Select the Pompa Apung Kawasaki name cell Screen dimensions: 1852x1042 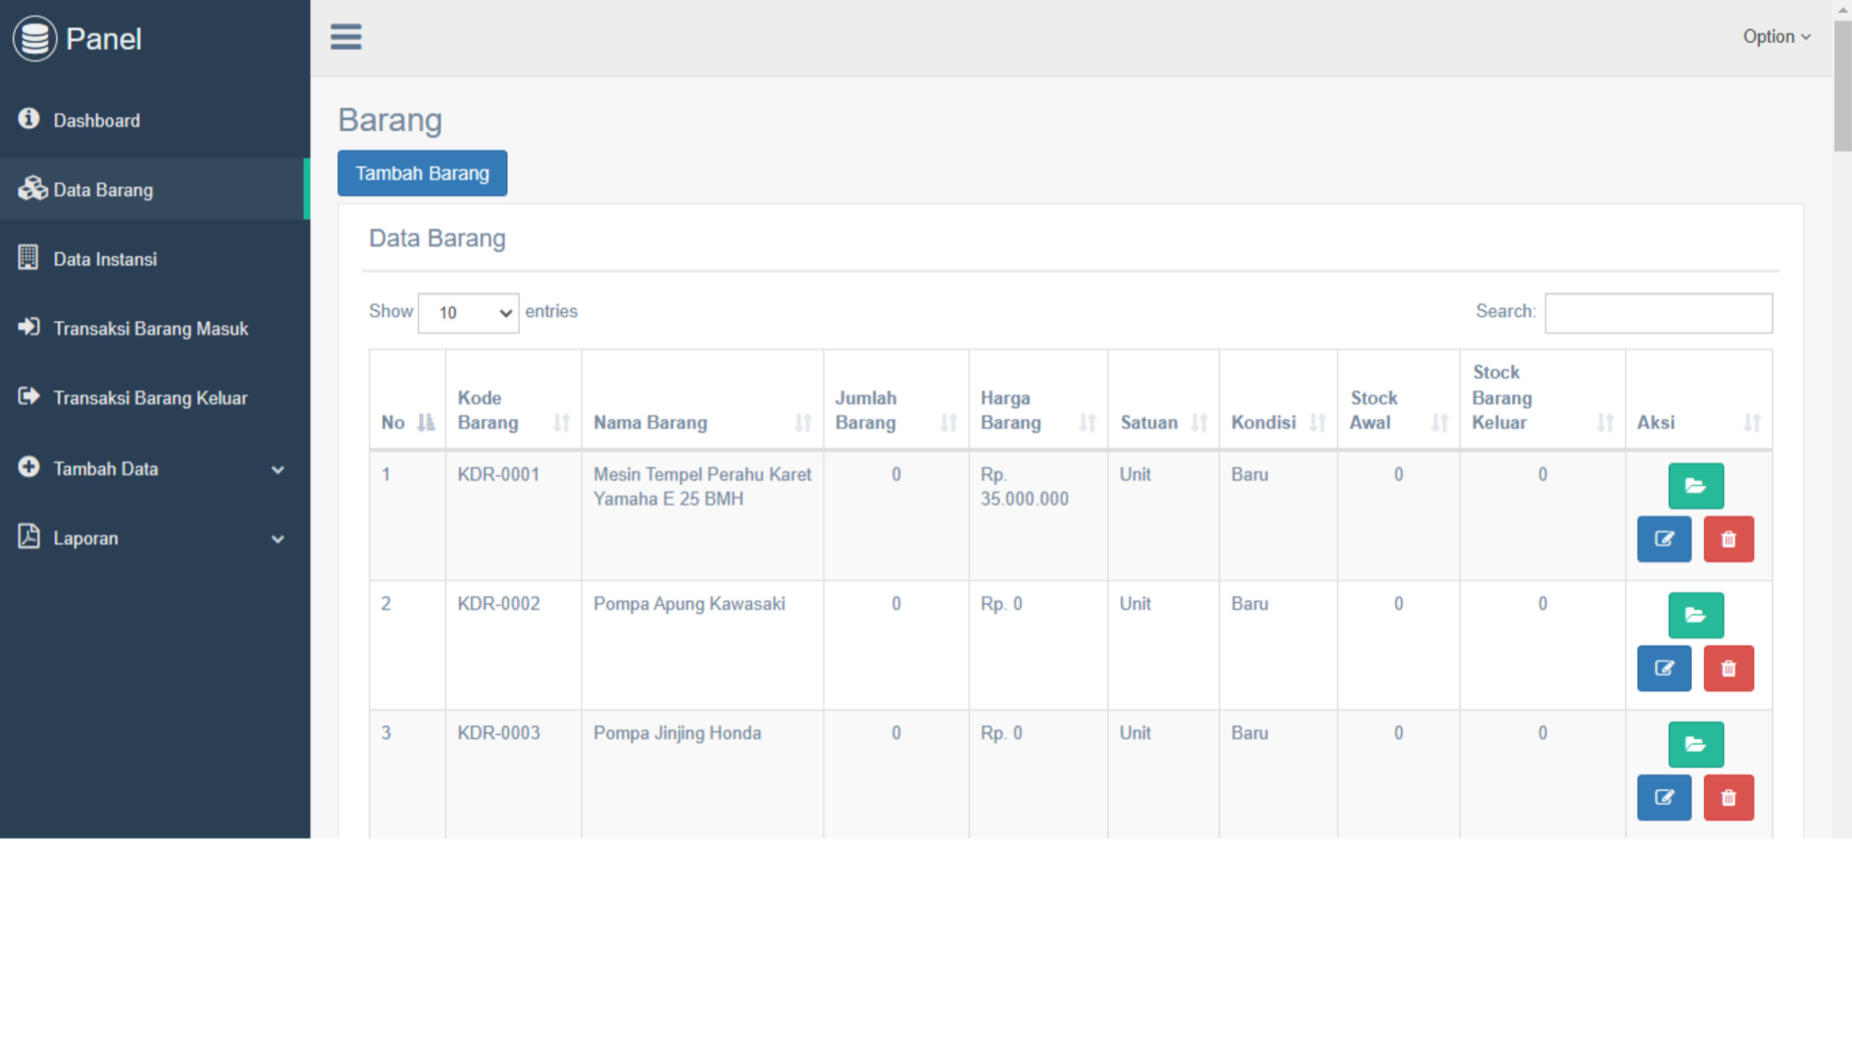[702, 645]
